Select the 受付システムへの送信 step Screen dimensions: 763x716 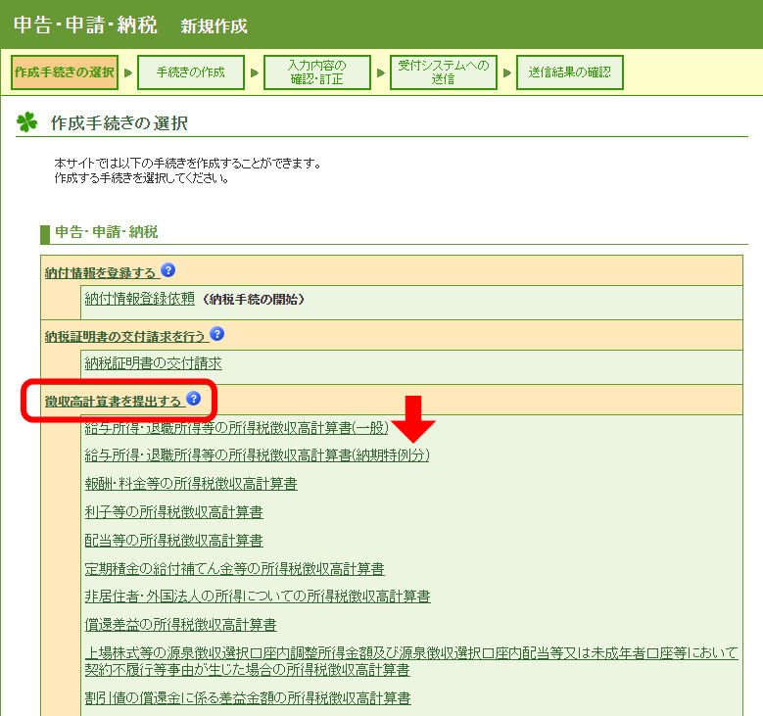point(443,72)
